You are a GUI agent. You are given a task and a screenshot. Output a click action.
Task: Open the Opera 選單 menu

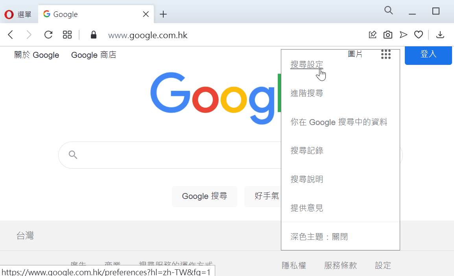click(18, 14)
